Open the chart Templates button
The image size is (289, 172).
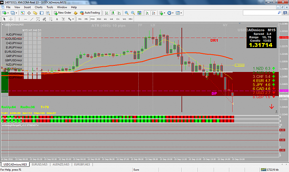pos(178,13)
